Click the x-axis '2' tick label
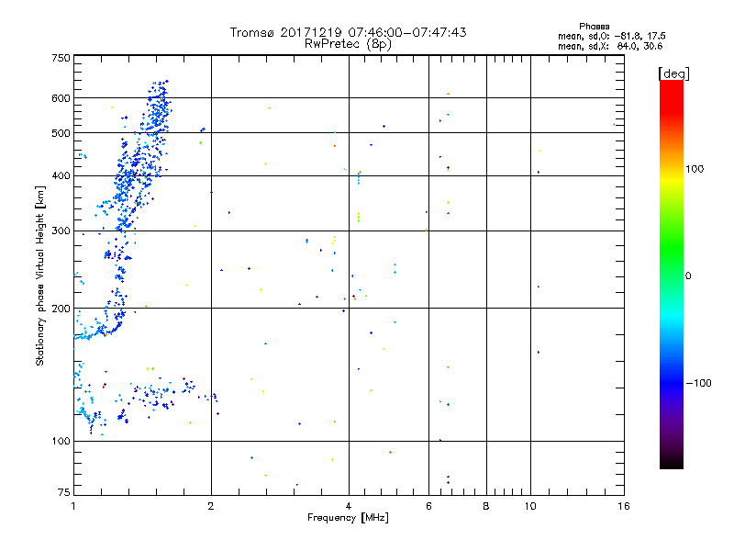The image size is (734, 551). [211, 506]
